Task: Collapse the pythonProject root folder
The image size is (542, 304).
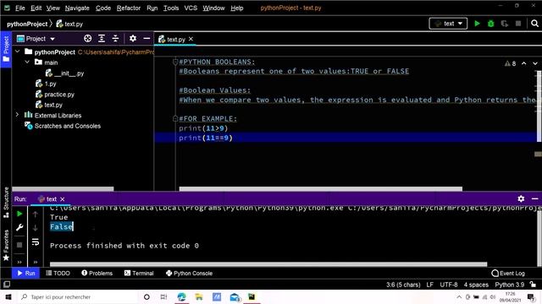Action: (x=17, y=52)
